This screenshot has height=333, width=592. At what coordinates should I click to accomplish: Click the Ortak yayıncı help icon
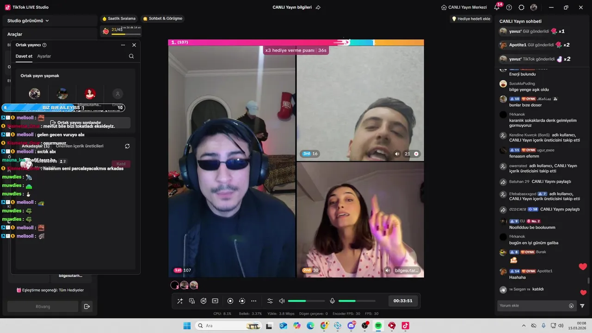(44, 45)
